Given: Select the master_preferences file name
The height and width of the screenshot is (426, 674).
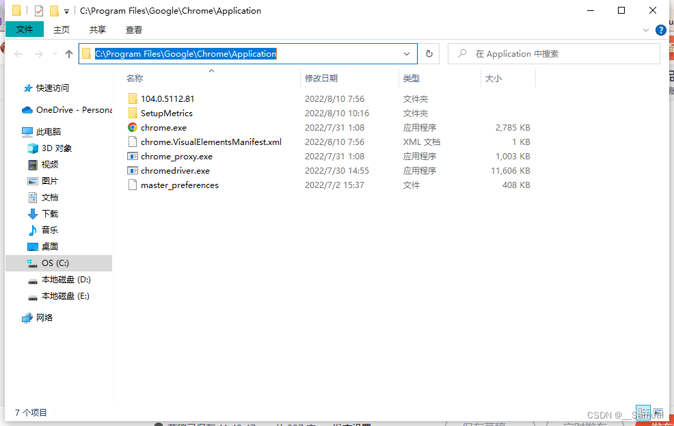Looking at the screenshot, I should (180, 185).
